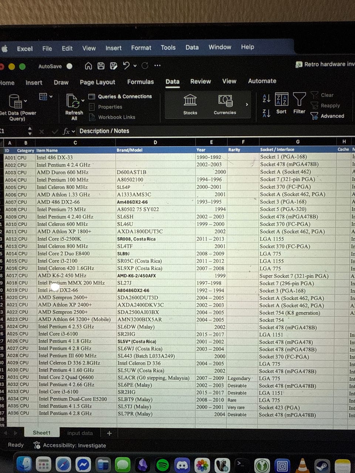This screenshot has width=355, height=473.
Task: Click the Clear filter icon
Action: pos(322,95)
